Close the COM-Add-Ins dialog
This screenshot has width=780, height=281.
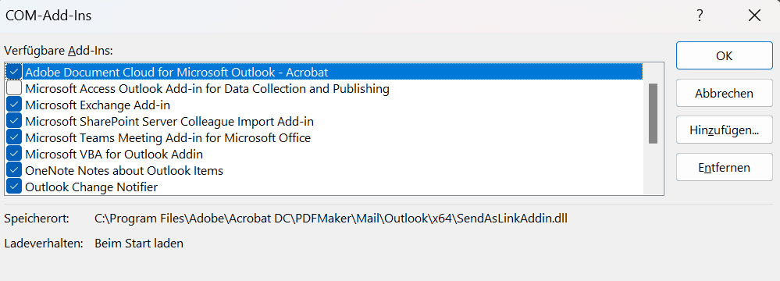(x=754, y=16)
